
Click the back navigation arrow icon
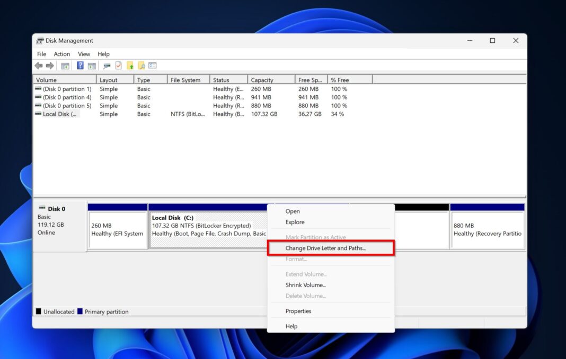38,65
